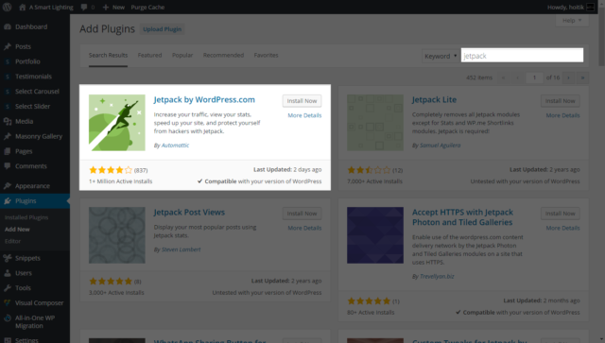Go to next page of plugin results
This screenshot has height=343, width=605.
tap(568, 77)
